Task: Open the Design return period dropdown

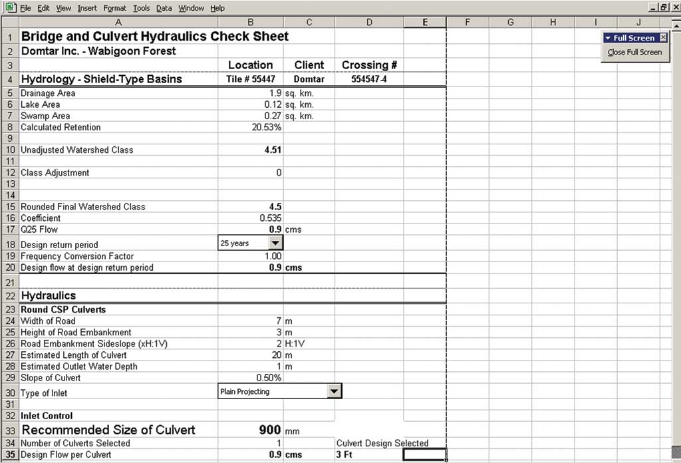Action: click(275, 243)
